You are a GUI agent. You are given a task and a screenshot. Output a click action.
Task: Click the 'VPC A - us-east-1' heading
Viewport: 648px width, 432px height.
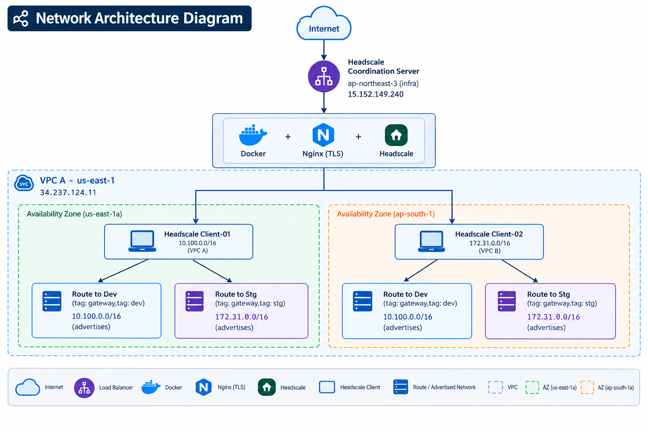point(77,181)
